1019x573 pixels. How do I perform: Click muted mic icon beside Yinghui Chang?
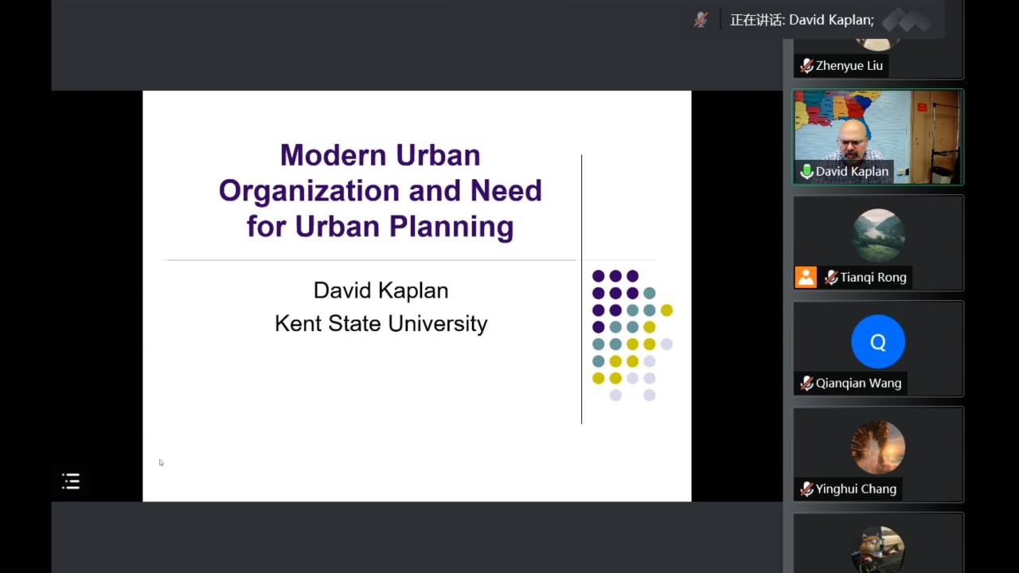(x=806, y=489)
